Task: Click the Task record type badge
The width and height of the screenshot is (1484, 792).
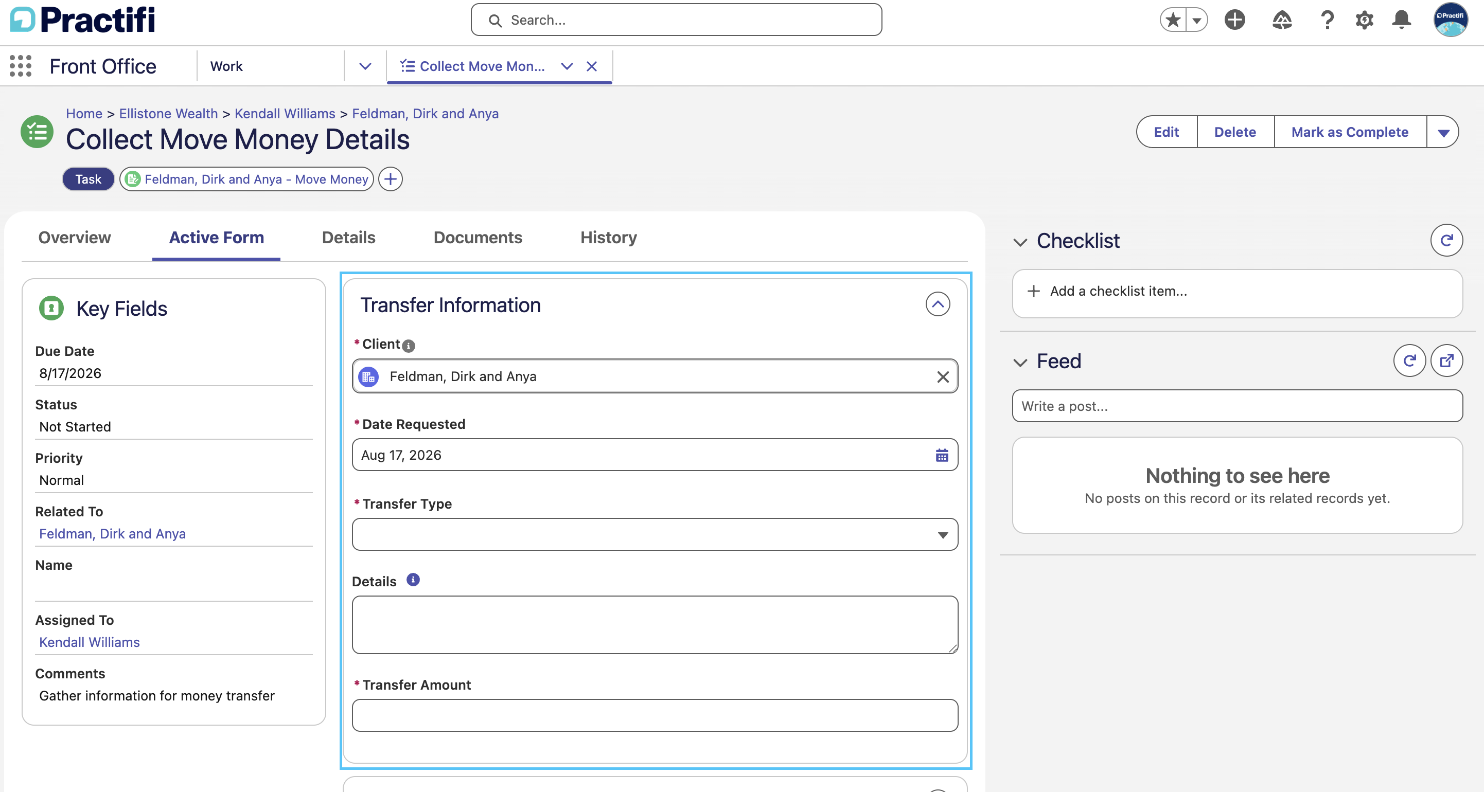Action: coord(88,179)
